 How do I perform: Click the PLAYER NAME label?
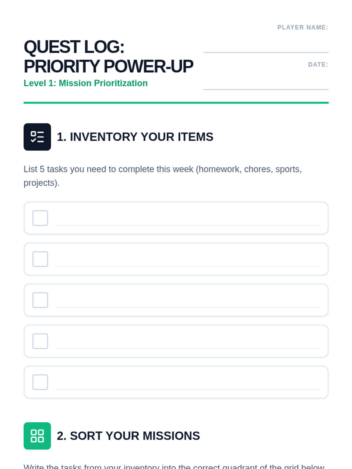(x=303, y=28)
